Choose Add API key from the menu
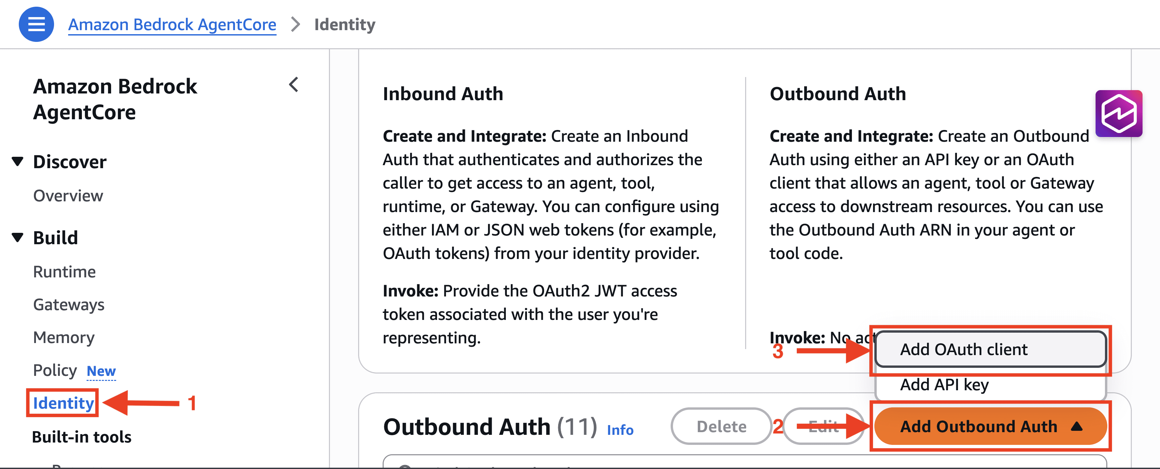Image resolution: width=1160 pixels, height=469 pixels. pos(944,385)
